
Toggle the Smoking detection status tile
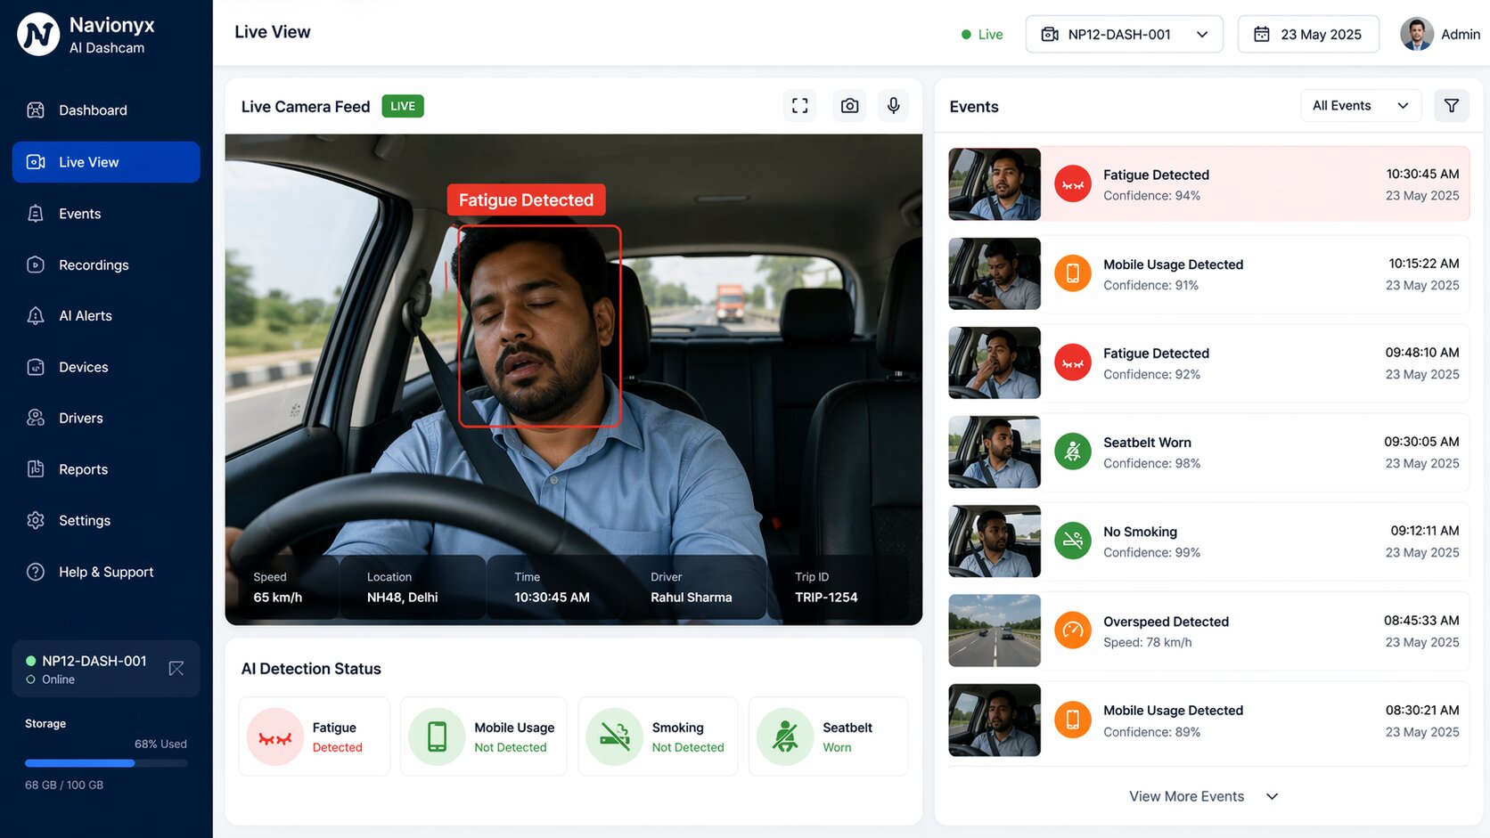point(658,736)
